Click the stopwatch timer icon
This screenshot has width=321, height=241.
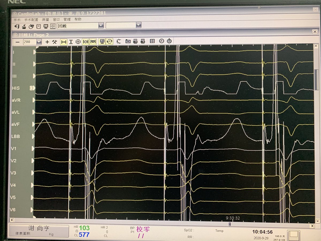tap(169, 41)
